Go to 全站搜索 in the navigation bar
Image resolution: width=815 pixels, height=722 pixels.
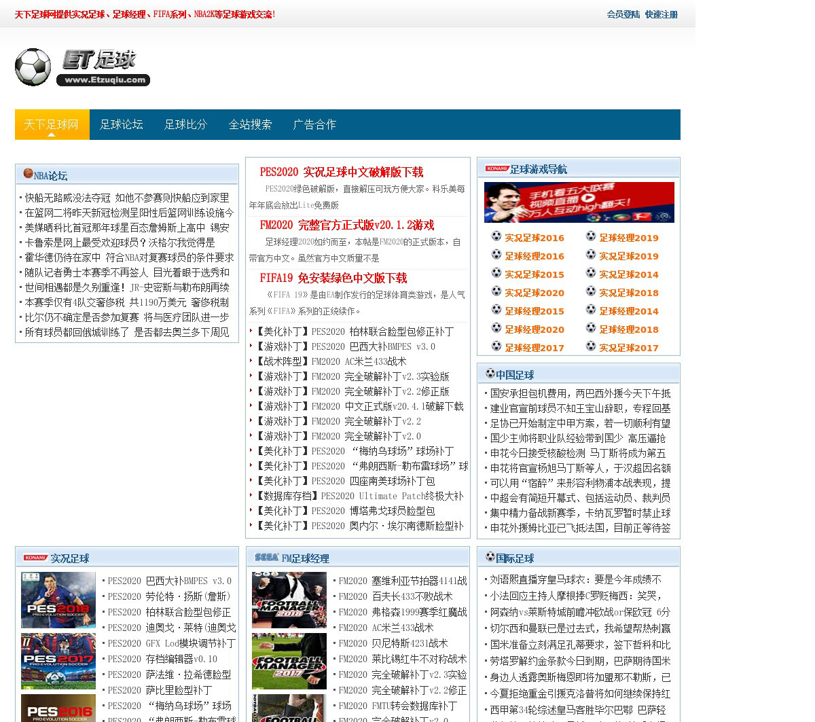[250, 124]
